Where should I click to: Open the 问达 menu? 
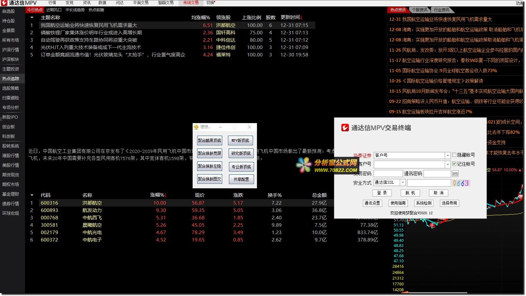click(119, 3)
